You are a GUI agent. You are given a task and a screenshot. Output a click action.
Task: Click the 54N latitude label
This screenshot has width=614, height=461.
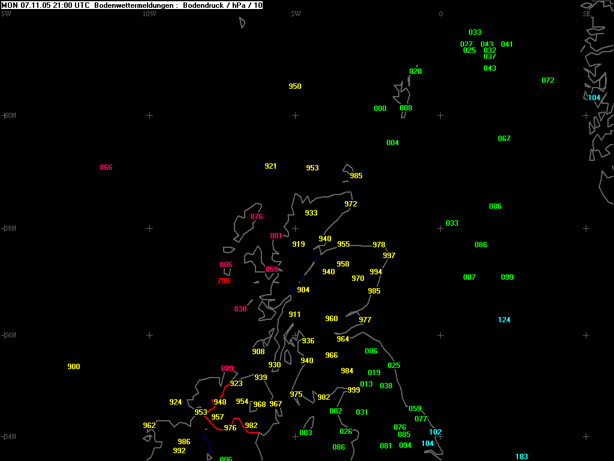click(10, 436)
